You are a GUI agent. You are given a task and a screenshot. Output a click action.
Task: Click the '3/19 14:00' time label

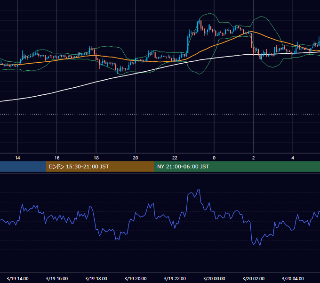coord(17,278)
